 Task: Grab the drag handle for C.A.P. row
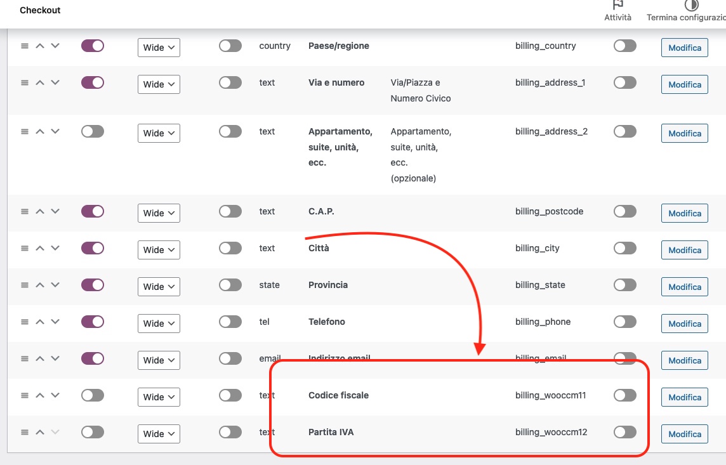25,211
